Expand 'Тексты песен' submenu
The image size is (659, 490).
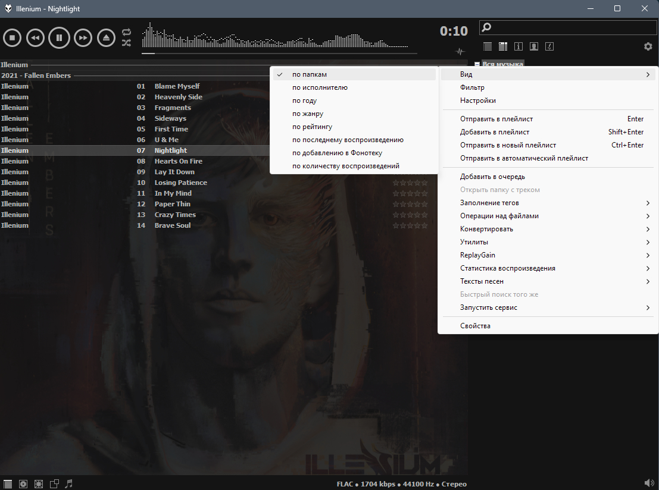pos(548,281)
